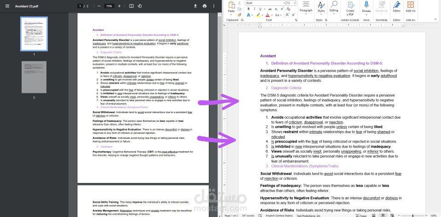The width and height of the screenshot is (441, 217).
Task: Click Page 1 of 2 status indicator
Action: [x=231, y=216]
